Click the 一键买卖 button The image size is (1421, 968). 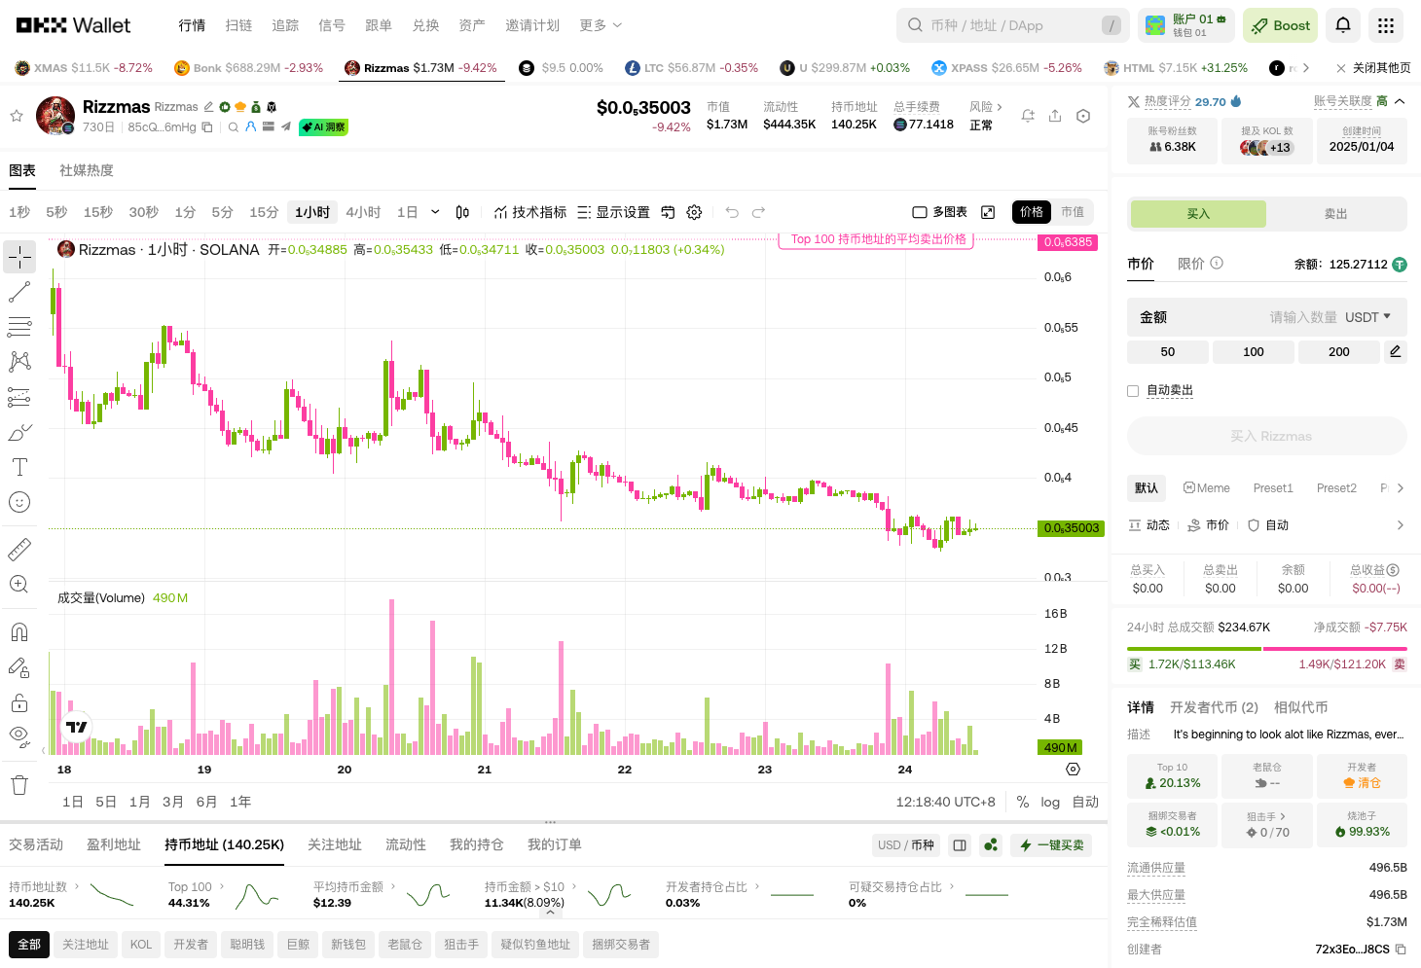(1051, 844)
